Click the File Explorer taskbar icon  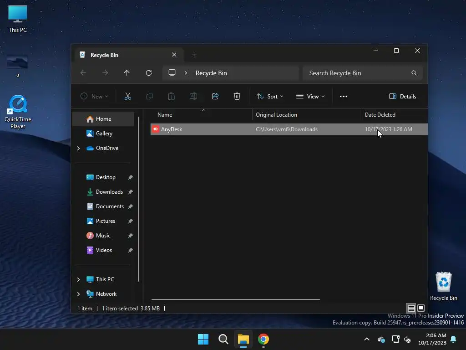point(243,339)
